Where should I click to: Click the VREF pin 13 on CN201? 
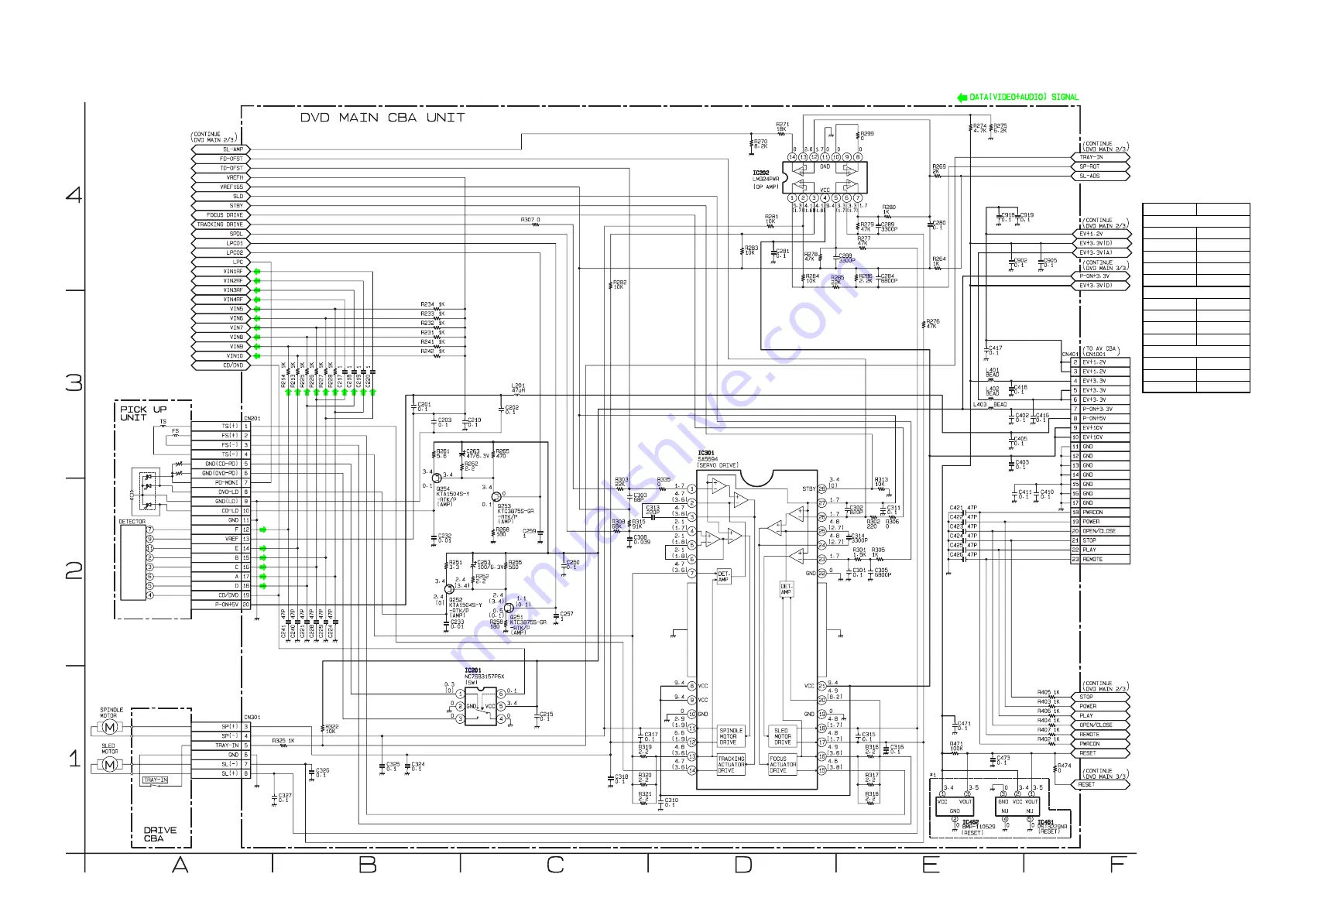(x=221, y=539)
